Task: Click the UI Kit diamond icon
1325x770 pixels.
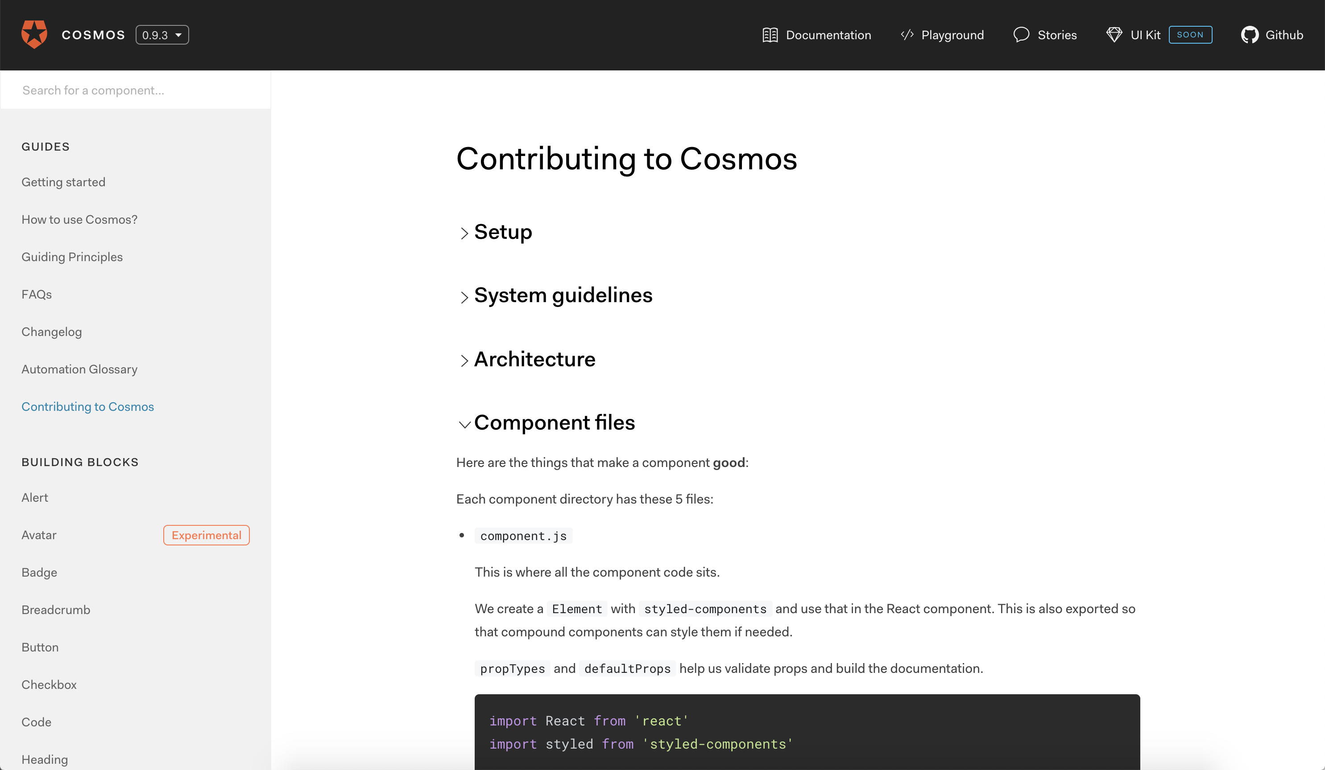Action: click(1114, 35)
